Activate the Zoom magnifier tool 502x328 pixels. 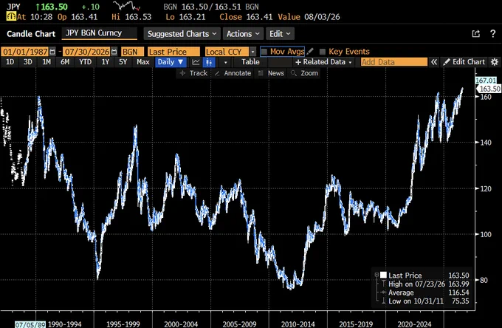304,73
